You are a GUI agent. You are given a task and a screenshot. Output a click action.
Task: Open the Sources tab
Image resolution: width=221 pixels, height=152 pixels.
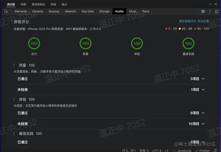point(54,11)
